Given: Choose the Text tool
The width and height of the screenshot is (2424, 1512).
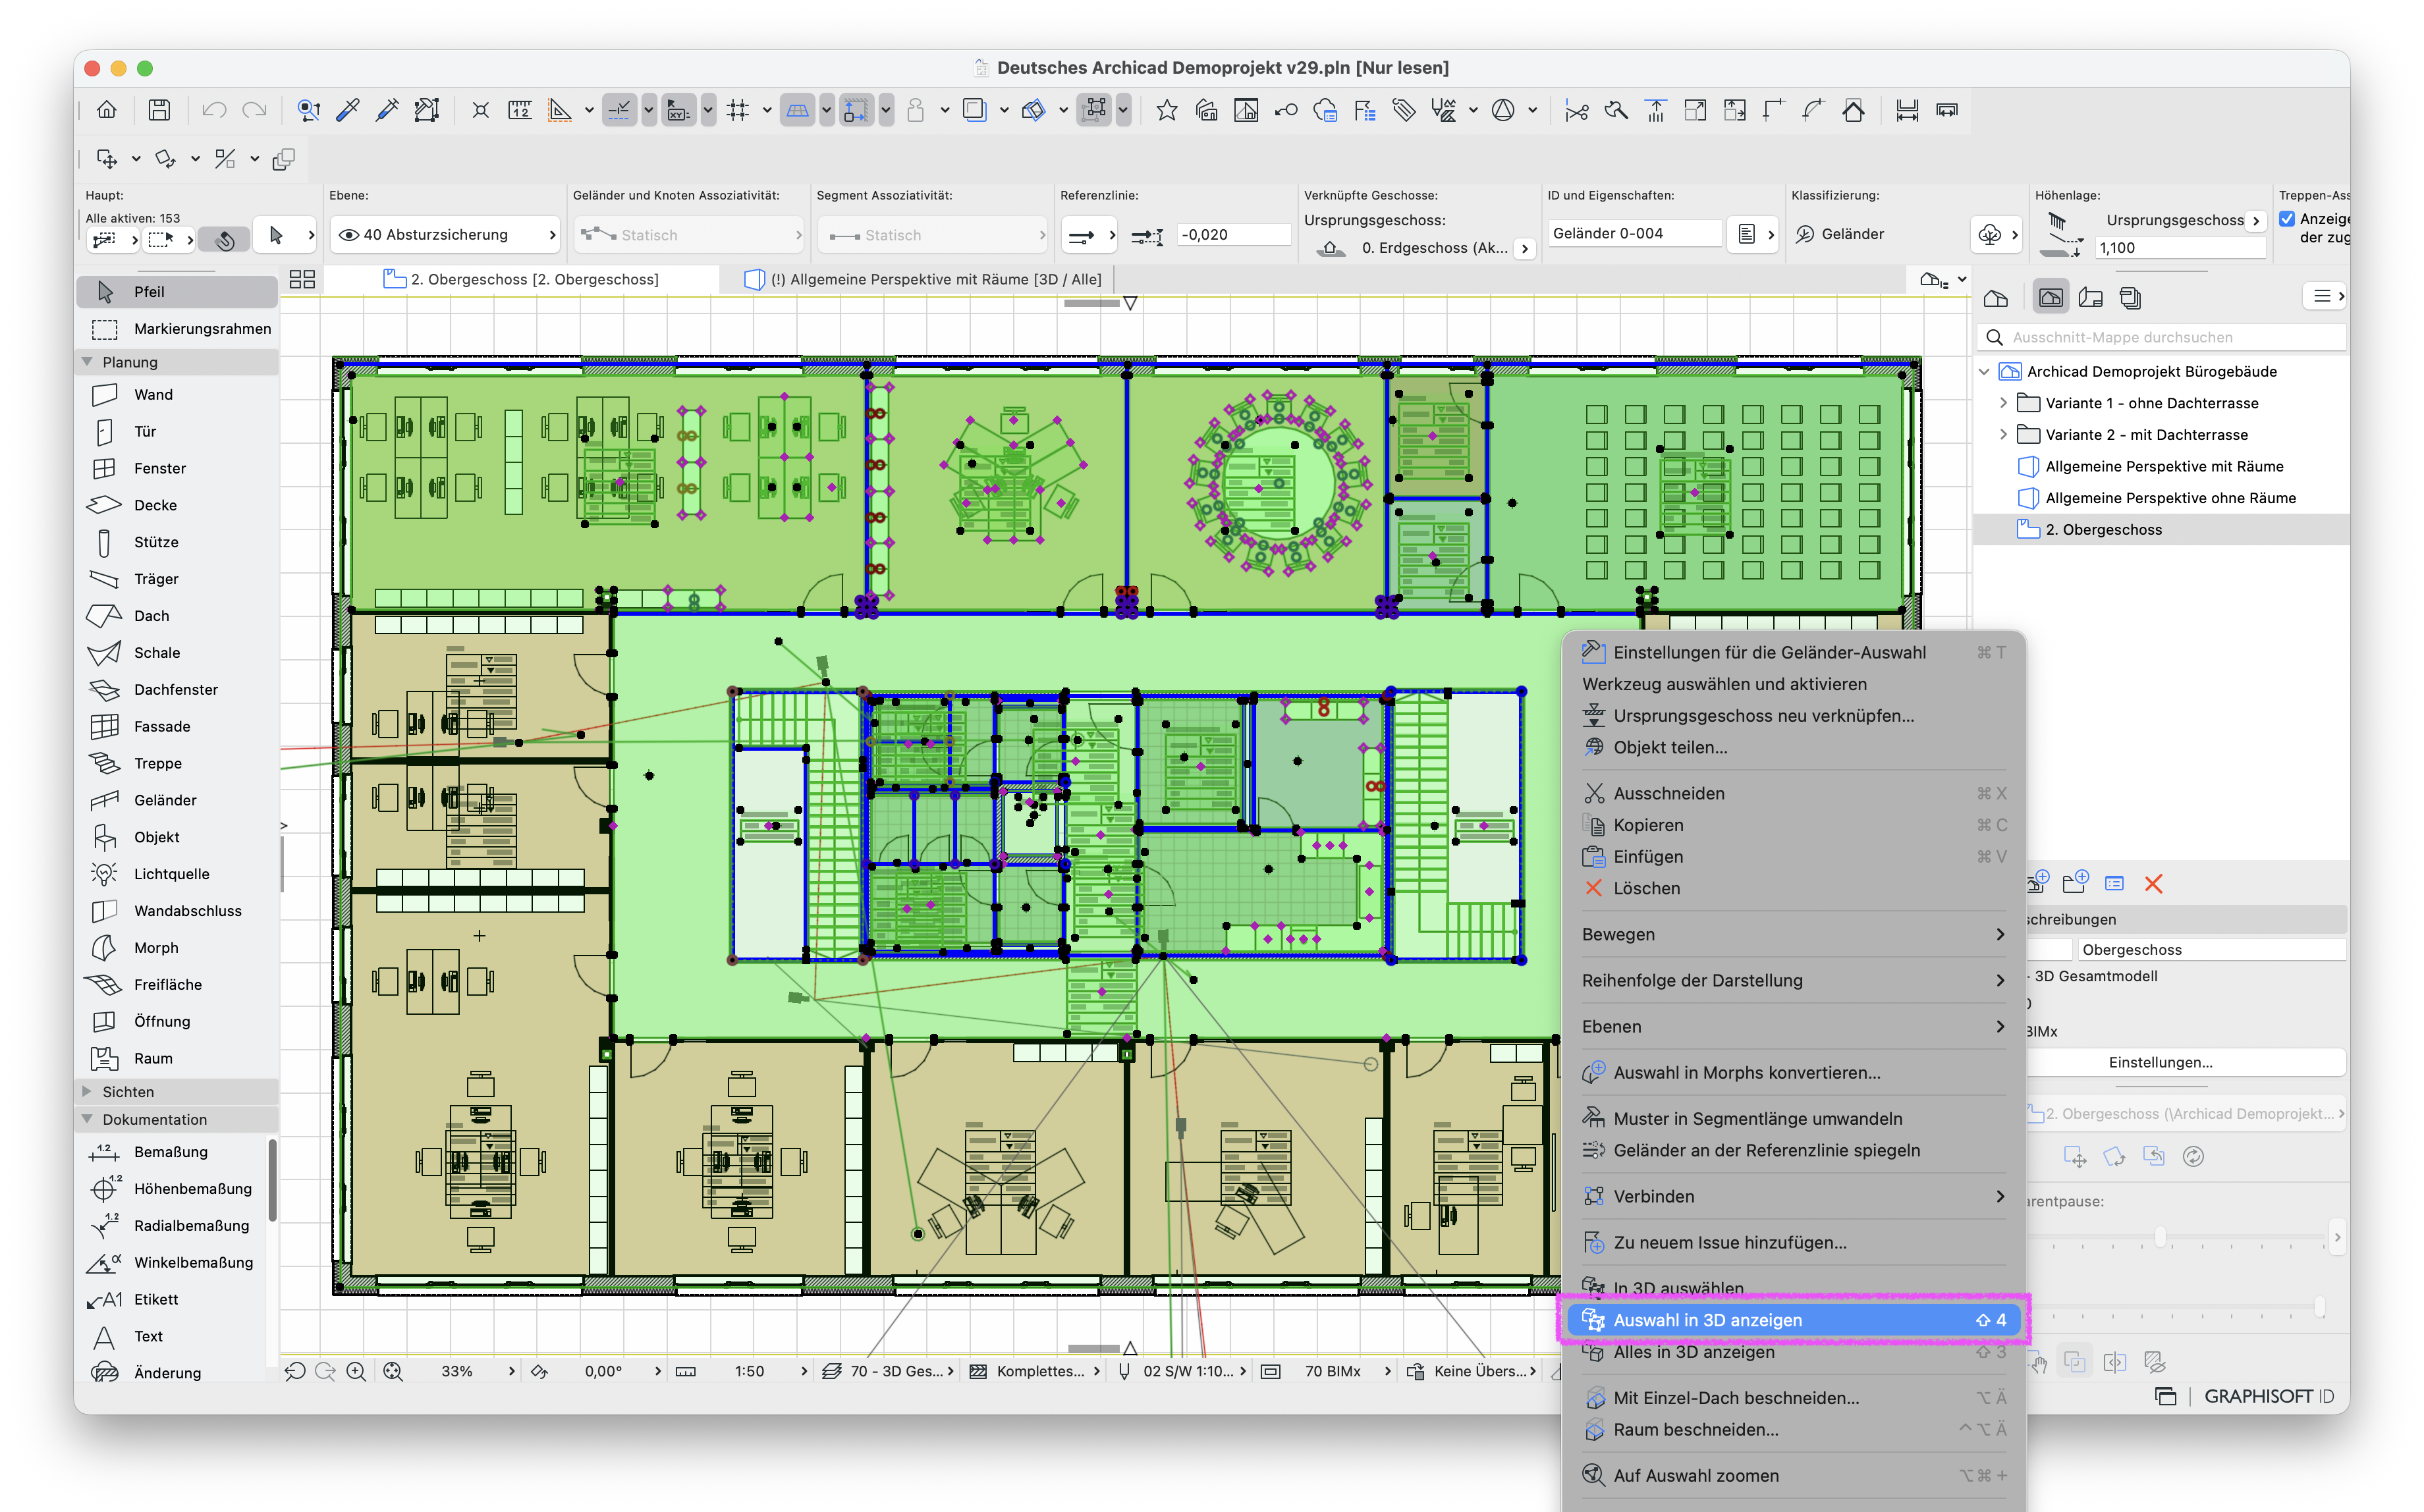Looking at the screenshot, I should click(x=172, y=1336).
